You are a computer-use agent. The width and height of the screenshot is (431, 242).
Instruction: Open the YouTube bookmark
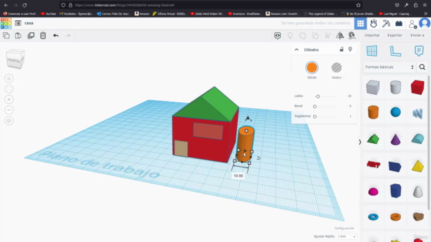pos(48,13)
